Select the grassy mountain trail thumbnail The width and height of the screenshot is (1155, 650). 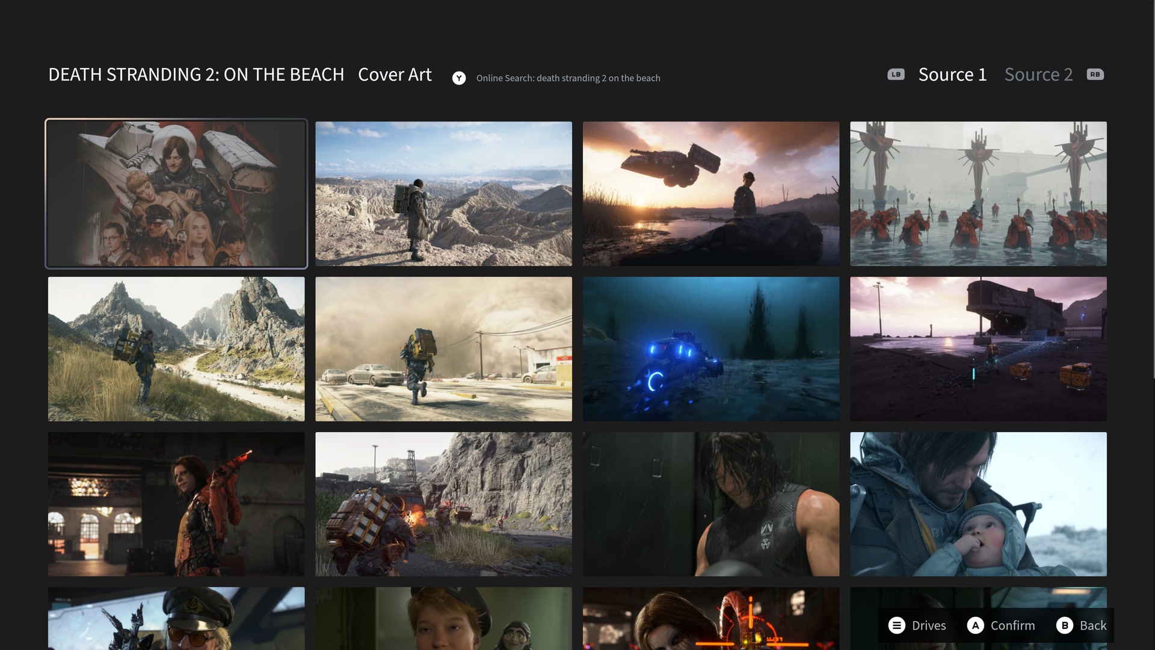[x=176, y=349]
